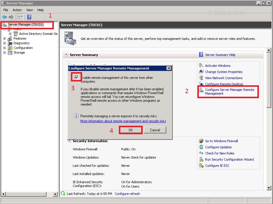Open Configure Server Manager Remote Management link

[x=230, y=91]
